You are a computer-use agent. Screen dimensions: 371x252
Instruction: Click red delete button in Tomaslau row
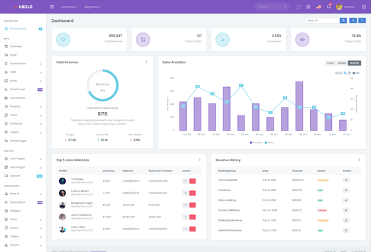pos(193,181)
